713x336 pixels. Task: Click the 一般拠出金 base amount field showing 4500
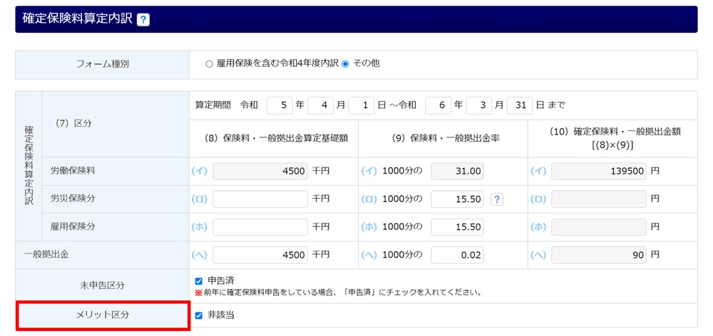pyautogui.click(x=260, y=255)
